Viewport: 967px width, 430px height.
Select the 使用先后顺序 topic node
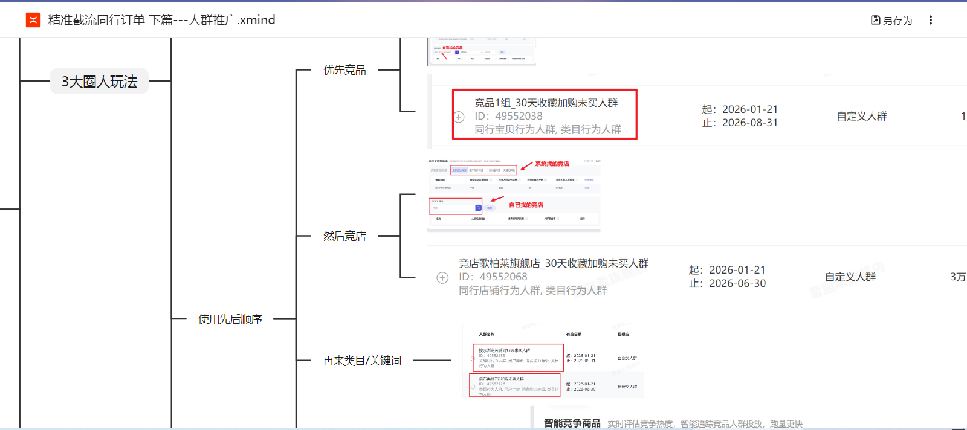(230, 319)
